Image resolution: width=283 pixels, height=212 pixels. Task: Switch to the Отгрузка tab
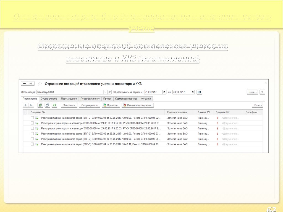[x=146, y=99]
